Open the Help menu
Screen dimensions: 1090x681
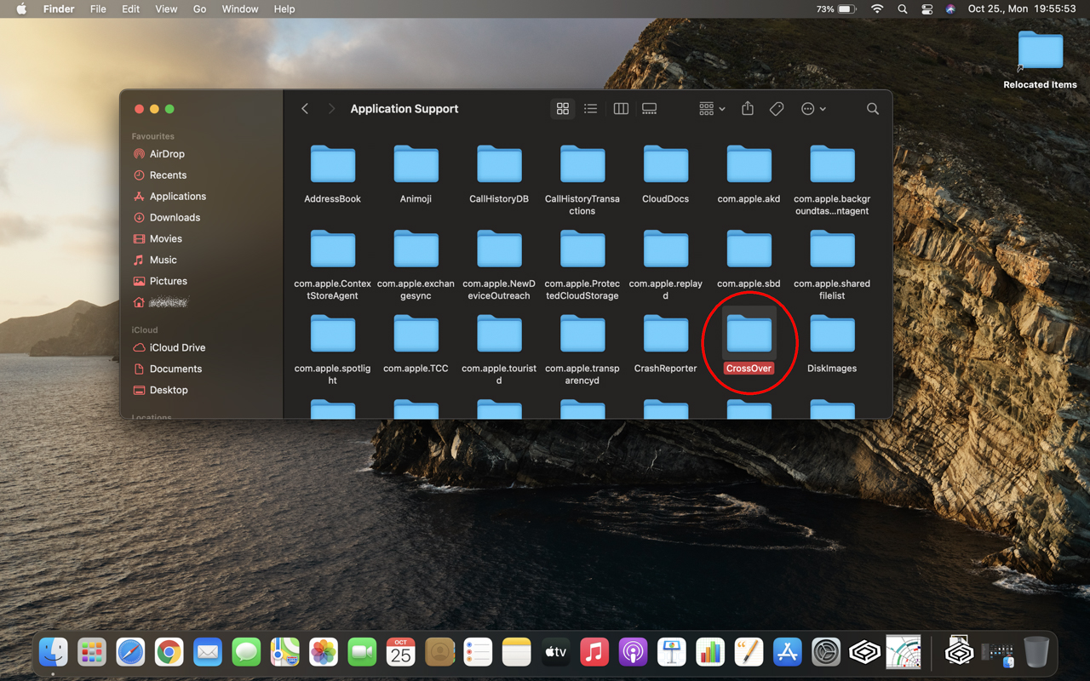[x=284, y=9]
